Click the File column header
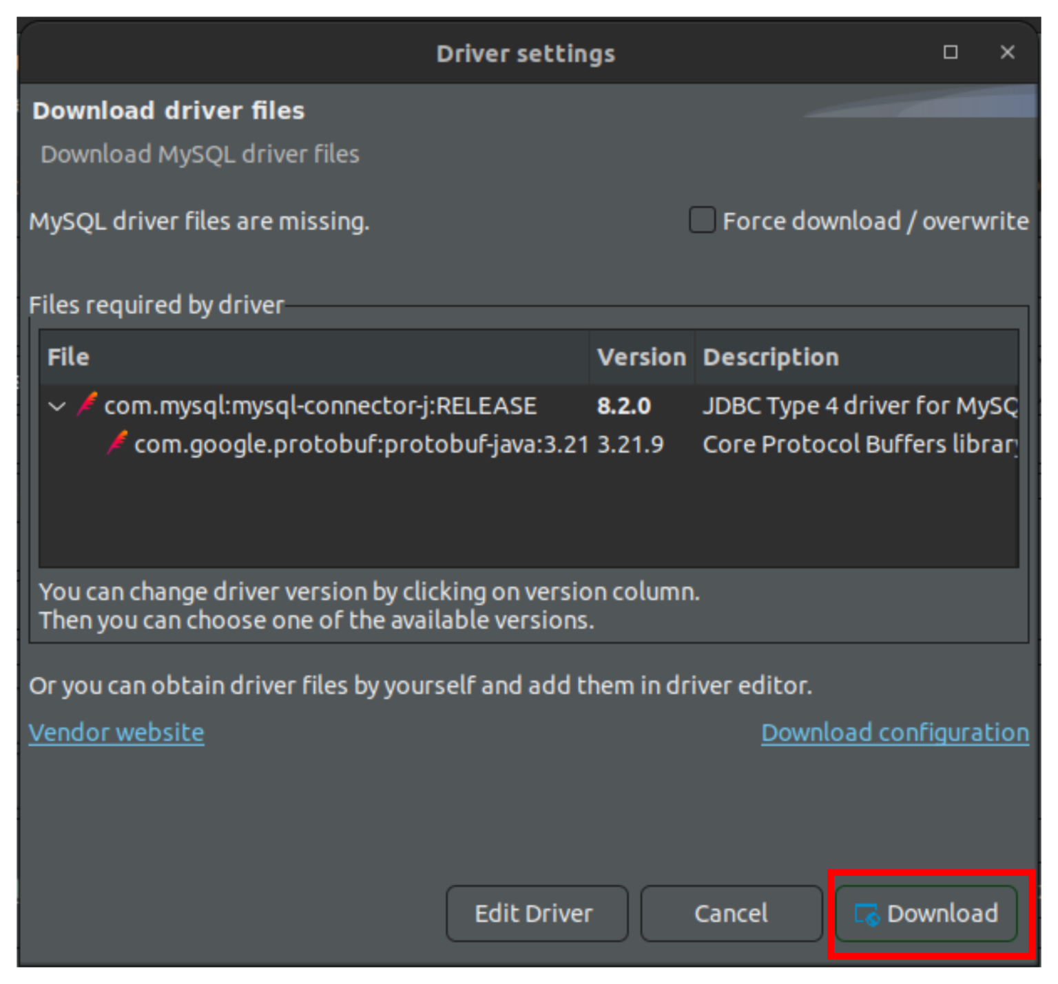 pyautogui.click(x=67, y=357)
